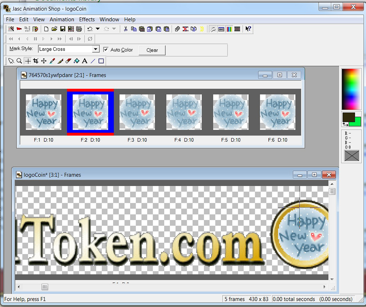Swap foreground and background colors
Image resolution: width=366 pixels, height=307 pixels.
pos(346,125)
